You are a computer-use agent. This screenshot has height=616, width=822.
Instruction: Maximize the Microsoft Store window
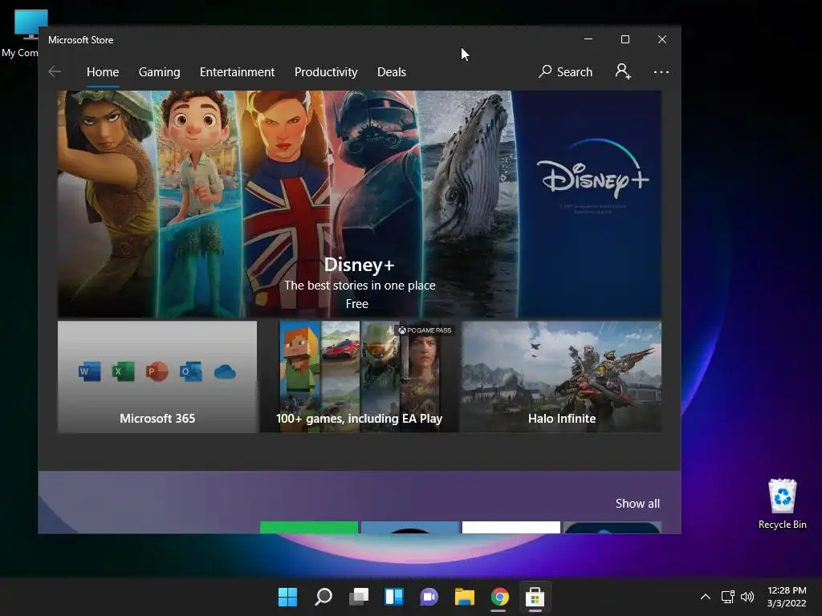(625, 39)
